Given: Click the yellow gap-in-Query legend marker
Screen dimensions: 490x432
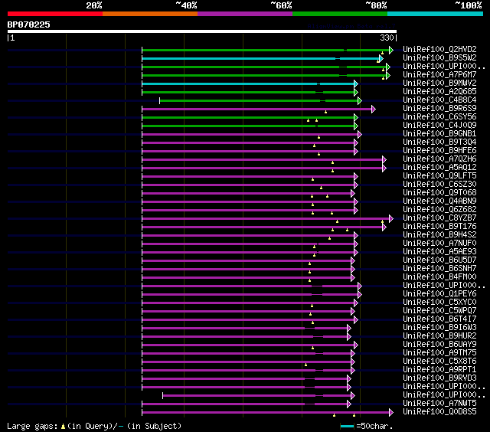Looking at the screenshot, I should pos(63,426).
